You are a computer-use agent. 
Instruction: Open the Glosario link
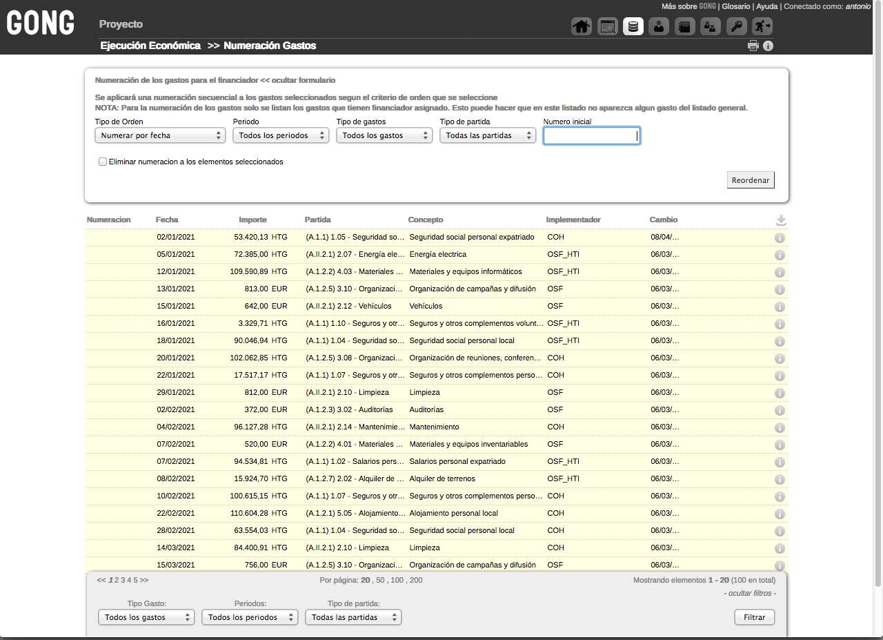pyautogui.click(x=735, y=6)
